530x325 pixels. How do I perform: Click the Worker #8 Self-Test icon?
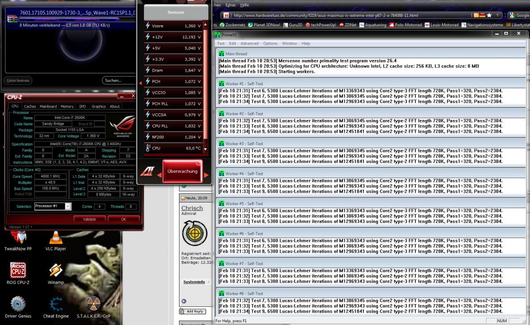221,293
